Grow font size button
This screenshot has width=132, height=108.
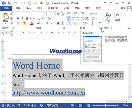[47, 23]
